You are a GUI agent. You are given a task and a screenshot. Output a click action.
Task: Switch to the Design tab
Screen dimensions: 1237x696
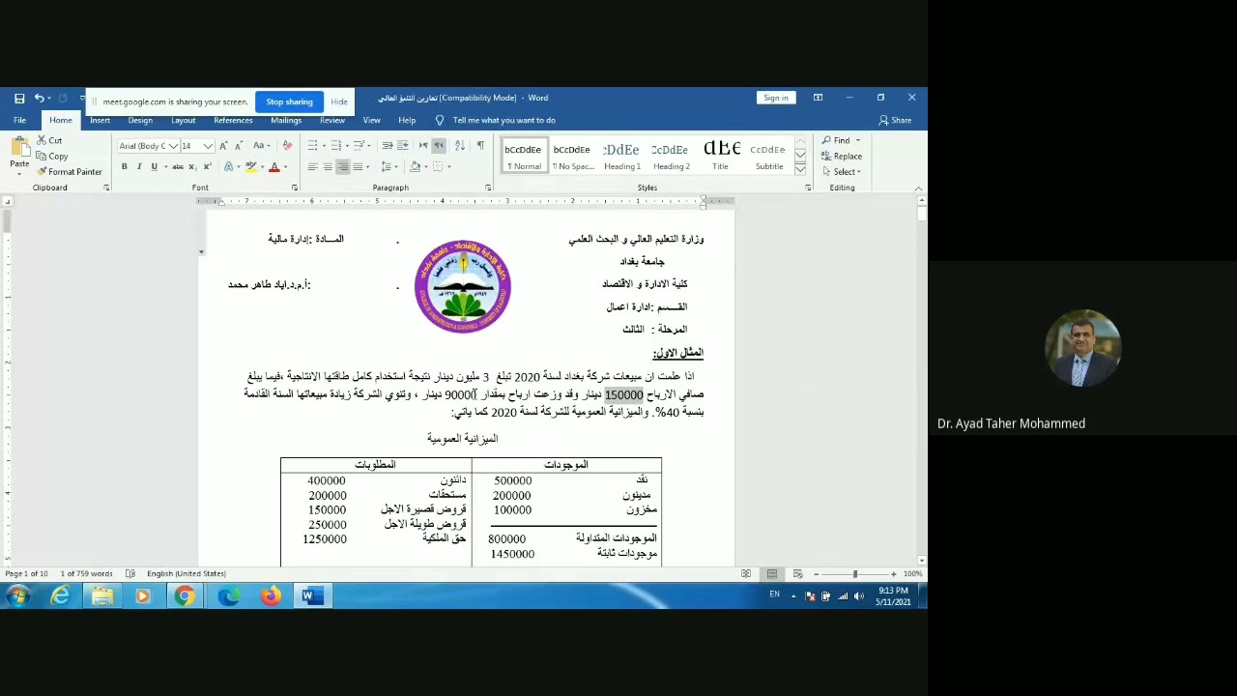click(140, 121)
